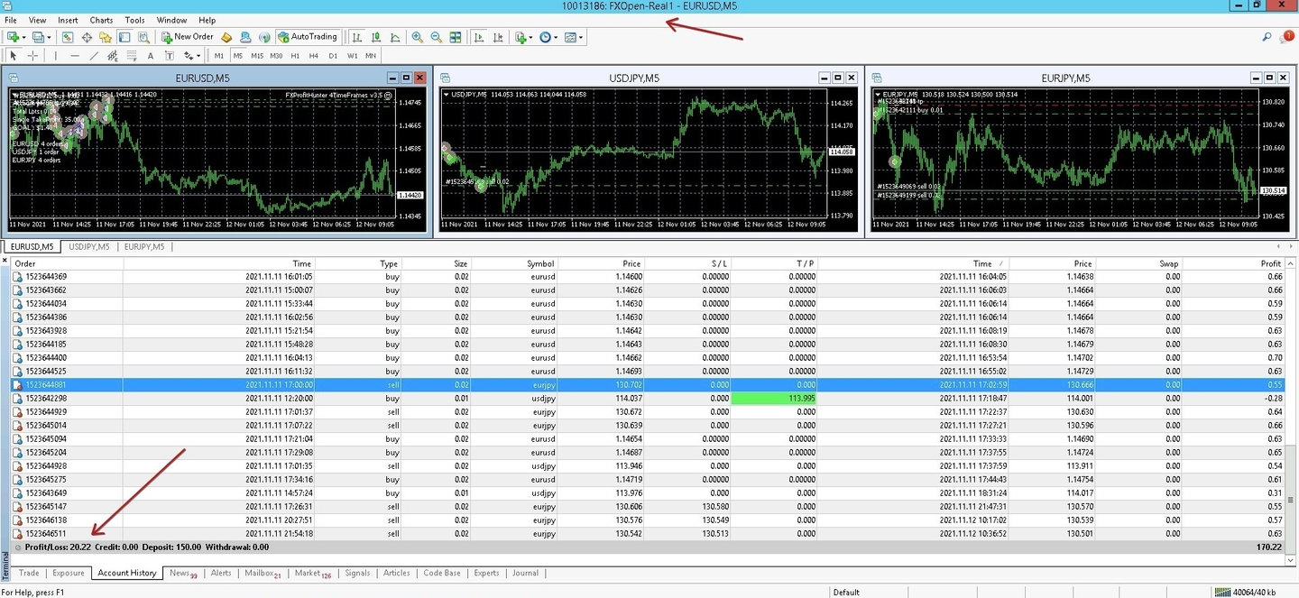The width and height of the screenshot is (1299, 598).
Task: Set timeframe to M1
Action: (x=219, y=56)
